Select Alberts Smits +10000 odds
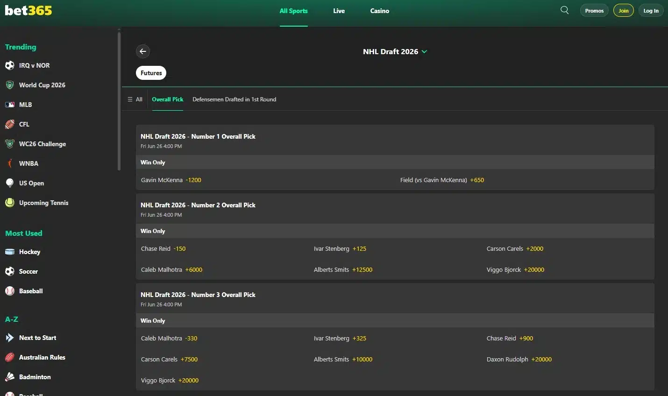 tap(343, 359)
